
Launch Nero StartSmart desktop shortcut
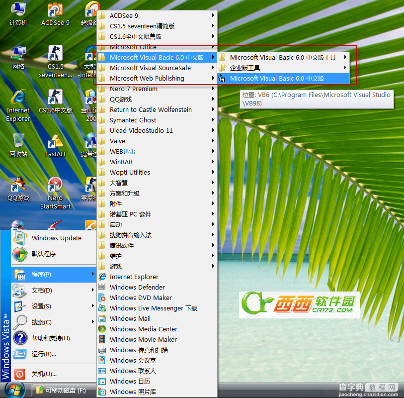coord(55,193)
